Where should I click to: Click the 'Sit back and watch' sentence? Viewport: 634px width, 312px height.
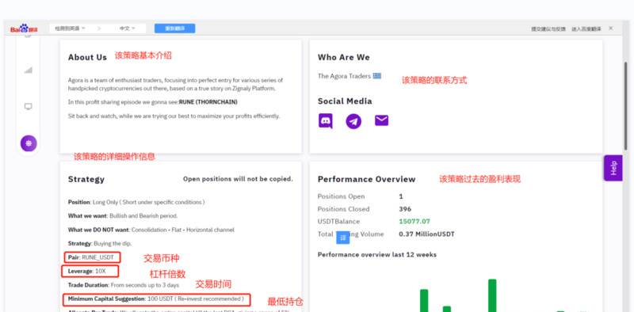pos(174,116)
